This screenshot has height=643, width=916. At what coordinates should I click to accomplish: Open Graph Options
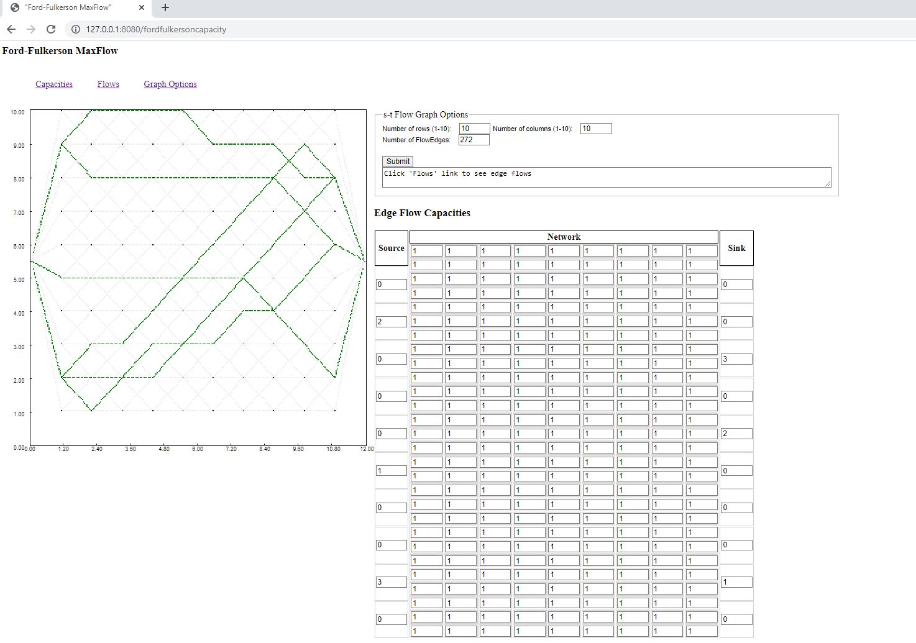point(170,84)
